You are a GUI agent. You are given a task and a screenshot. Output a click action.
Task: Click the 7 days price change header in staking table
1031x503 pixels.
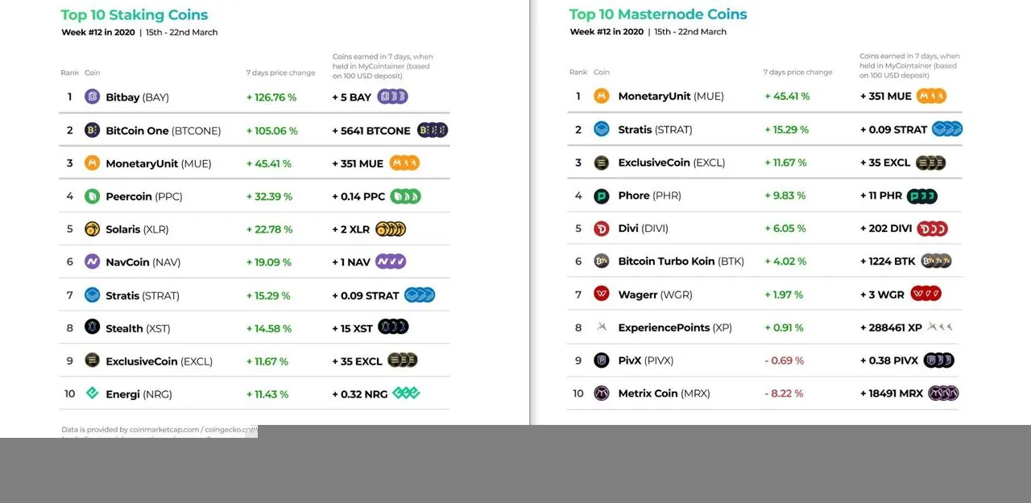[x=281, y=72]
